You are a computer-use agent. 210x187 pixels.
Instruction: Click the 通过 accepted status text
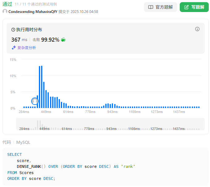point(7,4)
